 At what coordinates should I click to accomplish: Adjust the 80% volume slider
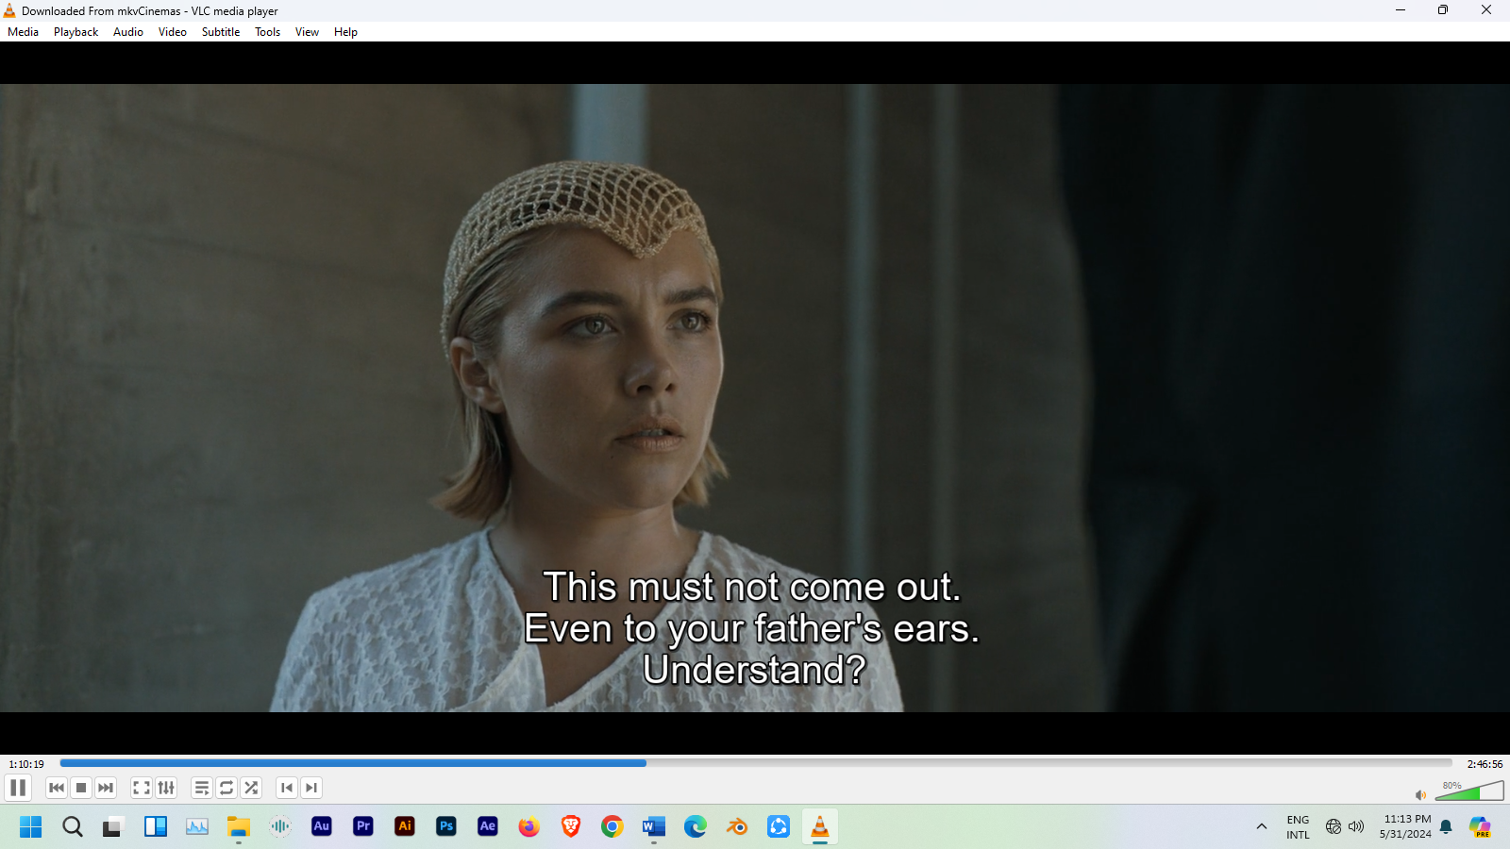pyautogui.click(x=1469, y=791)
